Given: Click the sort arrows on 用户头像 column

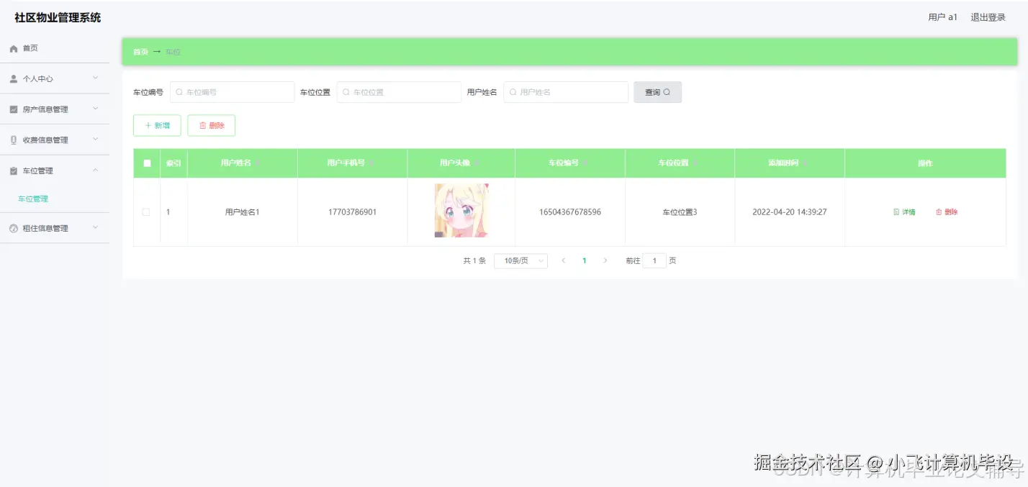Looking at the screenshot, I should (x=477, y=163).
